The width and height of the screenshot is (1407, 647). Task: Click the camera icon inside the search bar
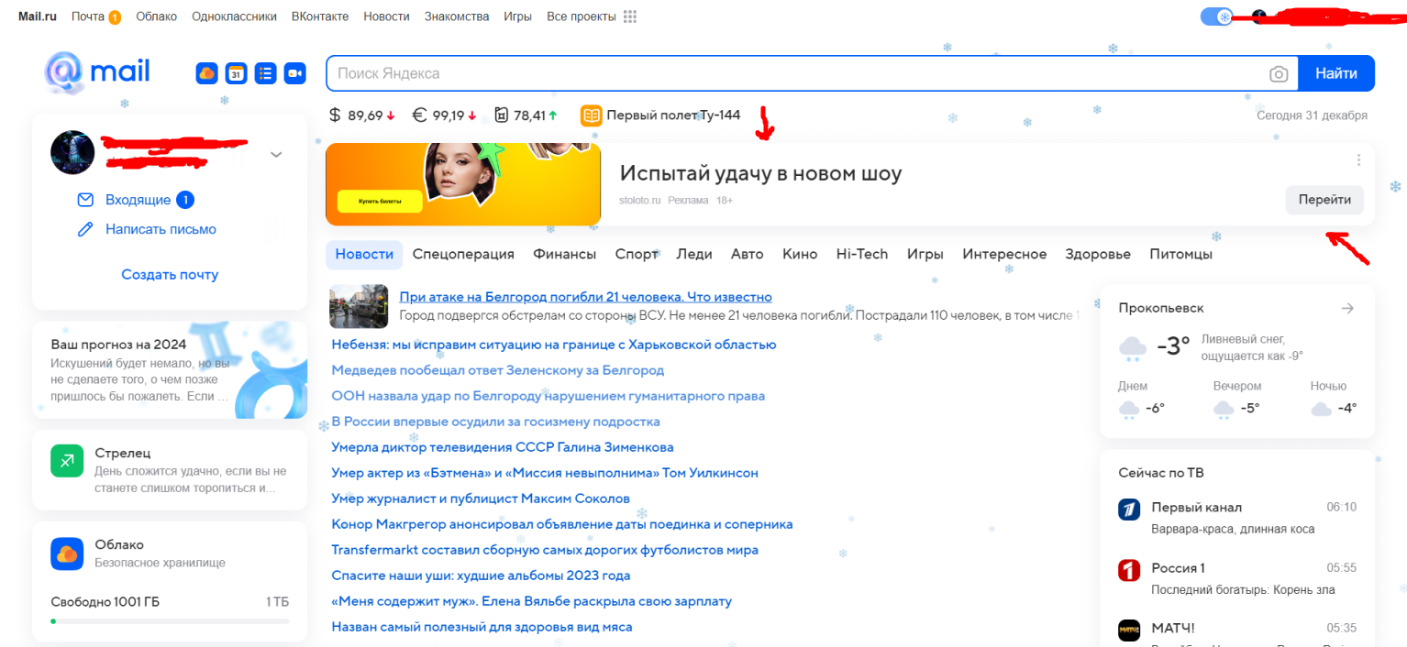coord(1279,74)
